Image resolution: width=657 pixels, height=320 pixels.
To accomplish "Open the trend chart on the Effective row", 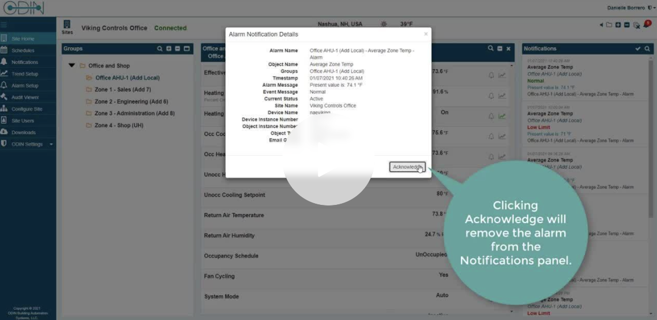I will (502, 76).
